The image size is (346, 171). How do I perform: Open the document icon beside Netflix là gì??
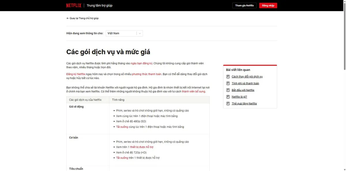(x=228, y=97)
